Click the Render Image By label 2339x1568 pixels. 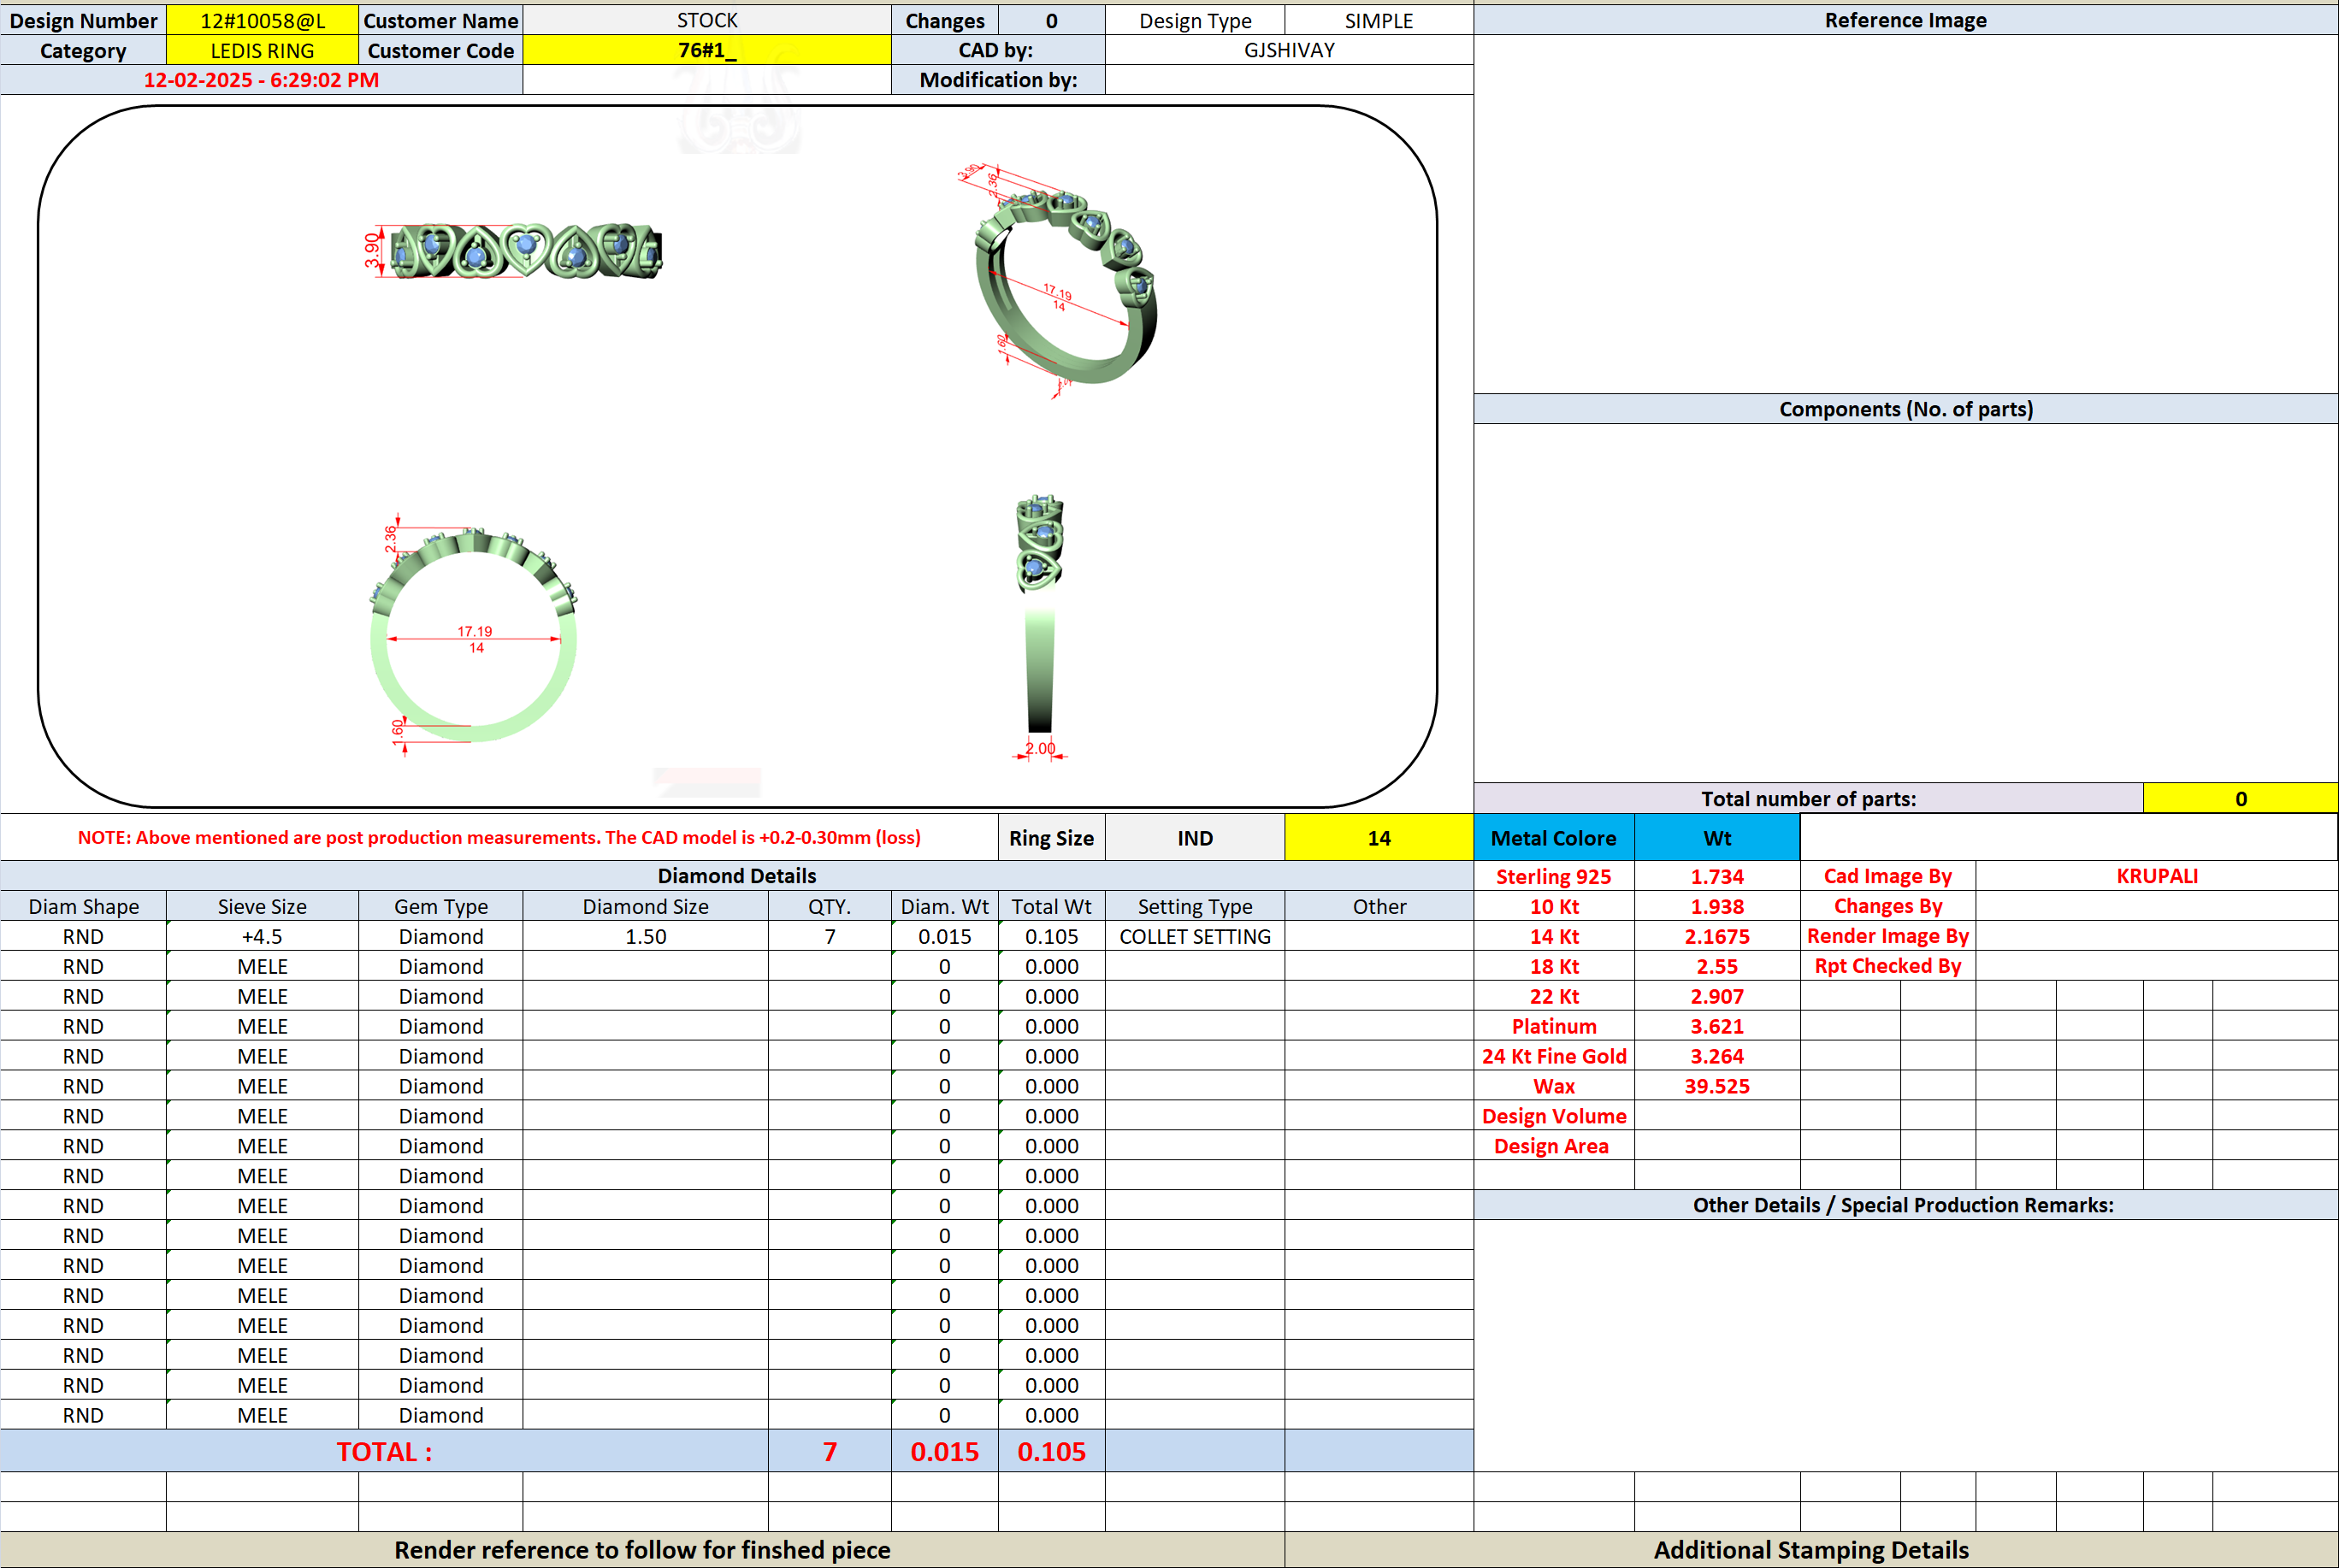[x=1888, y=937]
